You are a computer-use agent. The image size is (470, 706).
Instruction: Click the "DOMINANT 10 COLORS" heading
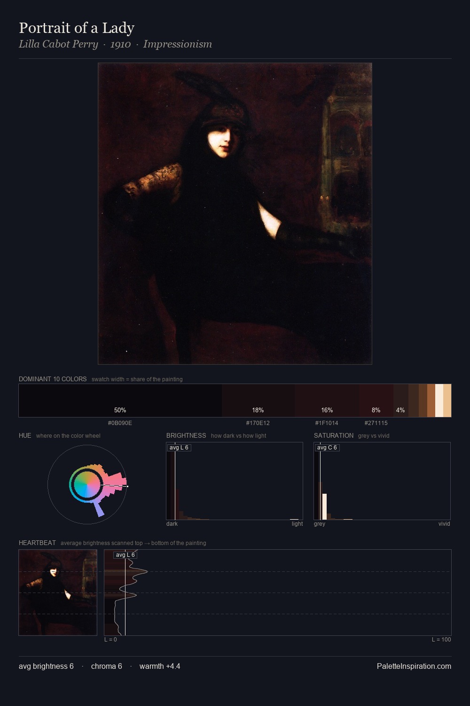[53, 379]
